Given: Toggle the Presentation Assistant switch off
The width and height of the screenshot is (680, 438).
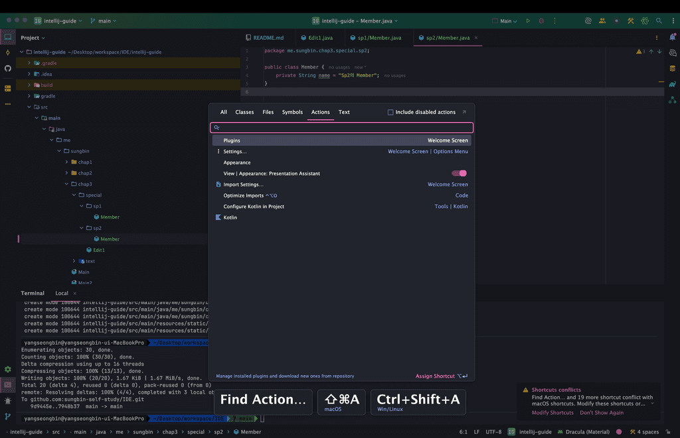Looking at the screenshot, I should [x=459, y=174].
